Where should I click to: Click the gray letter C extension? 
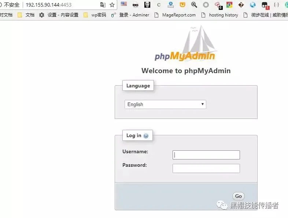click(159, 5)
